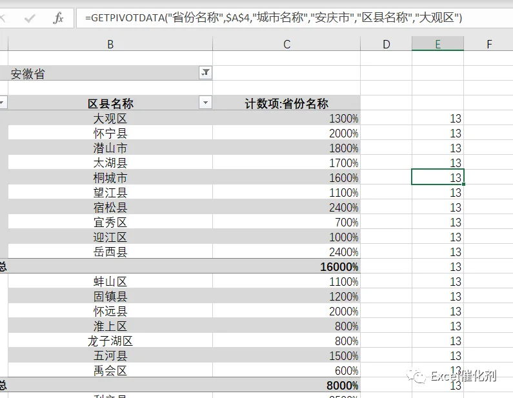The height and width of the screenshot is (398, 513).
Task: Click inside the GETPIVOTDATA formula bar
Action: pyautogui.click(x=294, y=18)
